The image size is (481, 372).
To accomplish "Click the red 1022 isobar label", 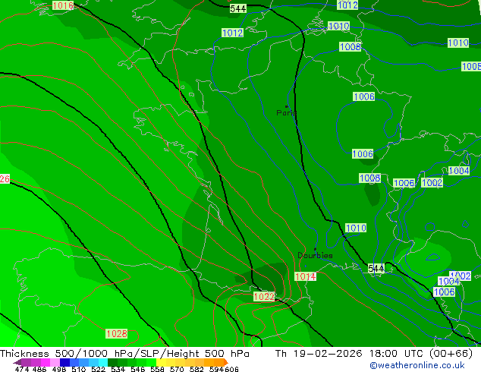I will point(264,297).
